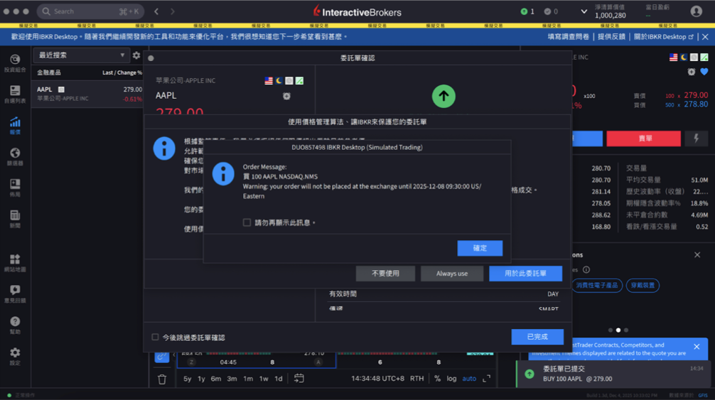Click the 不要使用 button

click(x=385, y=274)
